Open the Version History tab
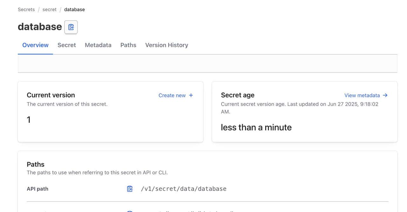 [167, 45]
